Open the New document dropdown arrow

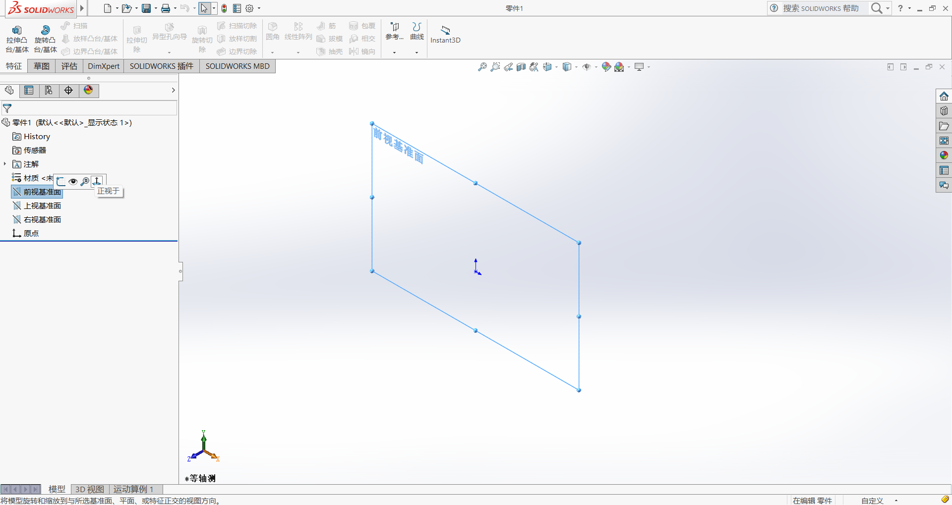point(117,8)
